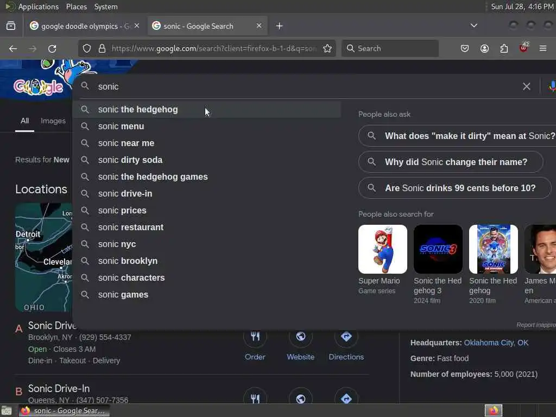Open the Super Mario game series thumbnail
Screen dimensions: 556x417
tap(383, 249)
